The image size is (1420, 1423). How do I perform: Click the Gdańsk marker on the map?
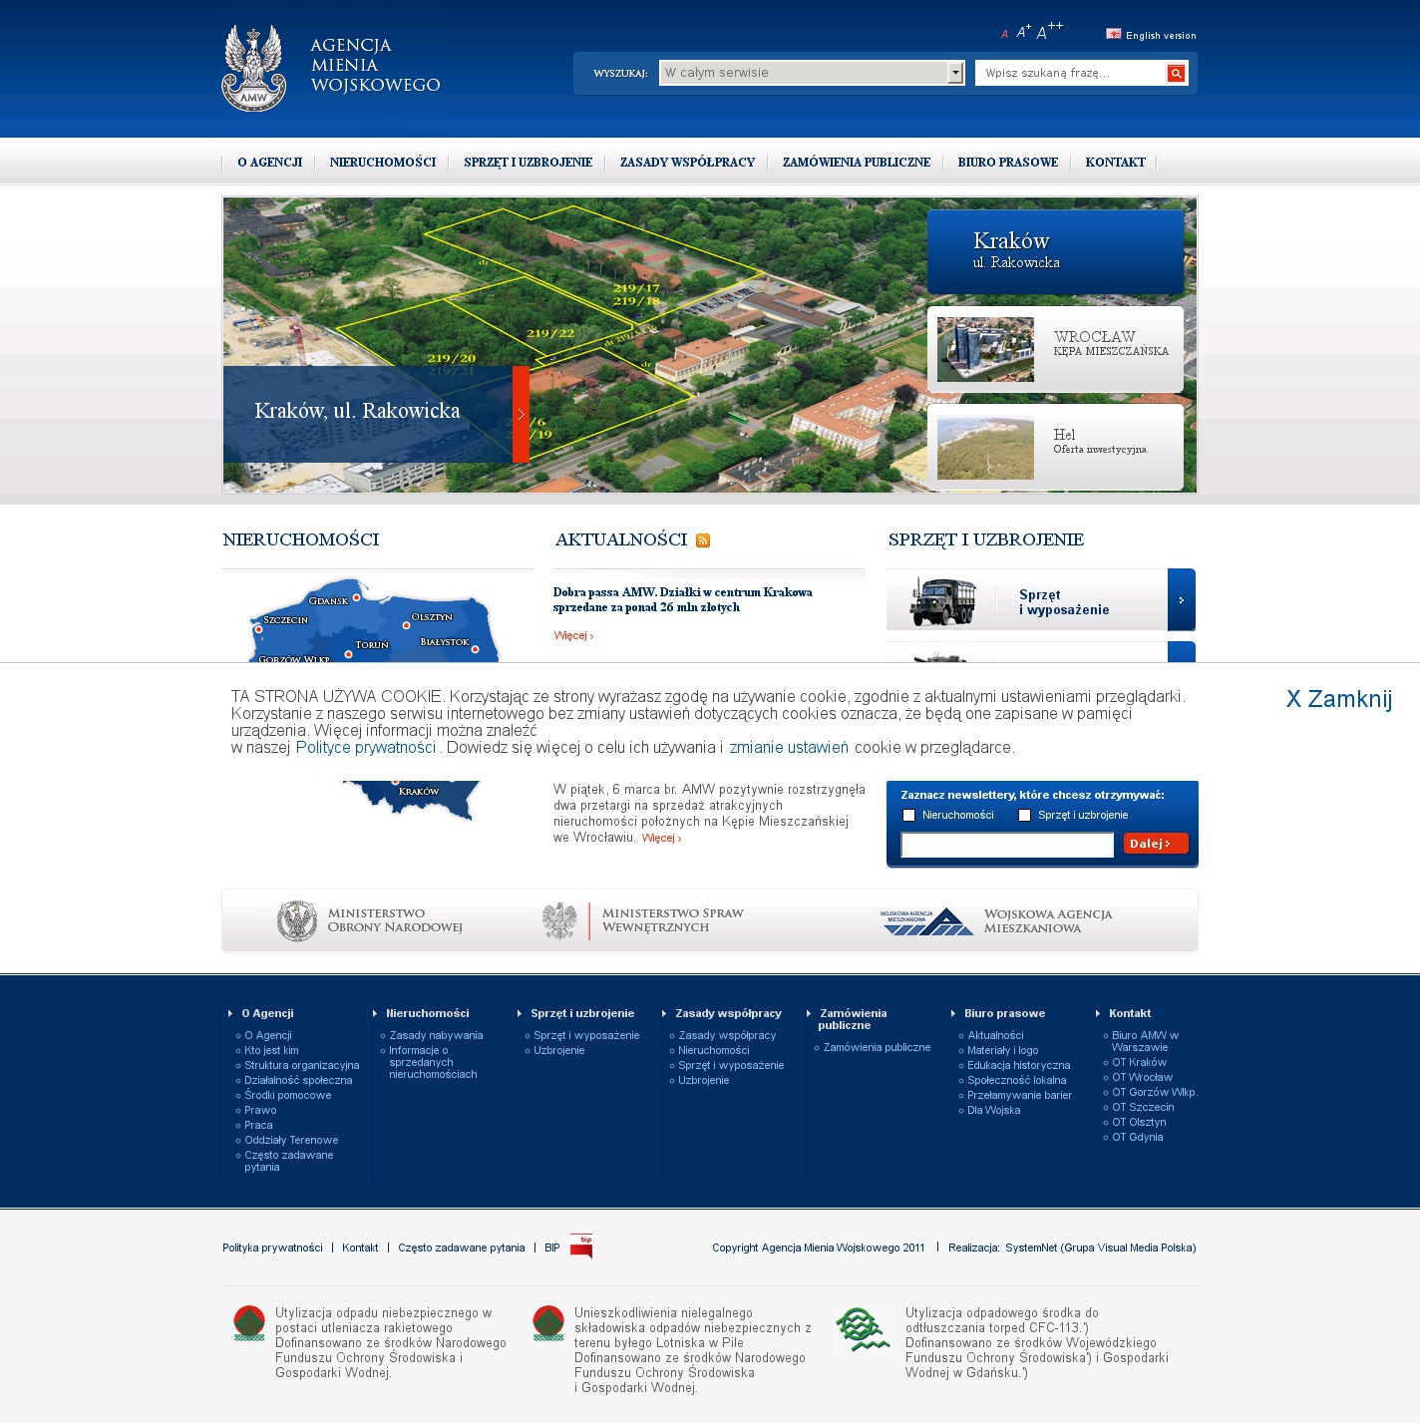[x=356, y=597]
